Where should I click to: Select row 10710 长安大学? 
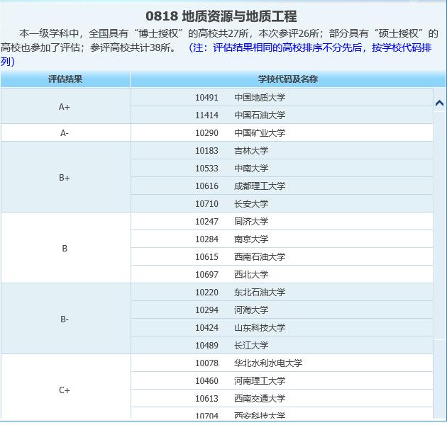click(x=282, y=203)
